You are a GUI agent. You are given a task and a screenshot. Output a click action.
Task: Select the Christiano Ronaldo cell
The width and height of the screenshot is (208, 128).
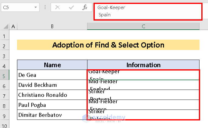click(52, 95)
